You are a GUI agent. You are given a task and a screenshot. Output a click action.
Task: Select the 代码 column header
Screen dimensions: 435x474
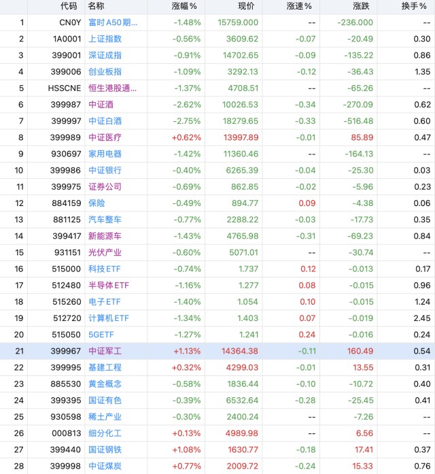click(x=69, y=6)
